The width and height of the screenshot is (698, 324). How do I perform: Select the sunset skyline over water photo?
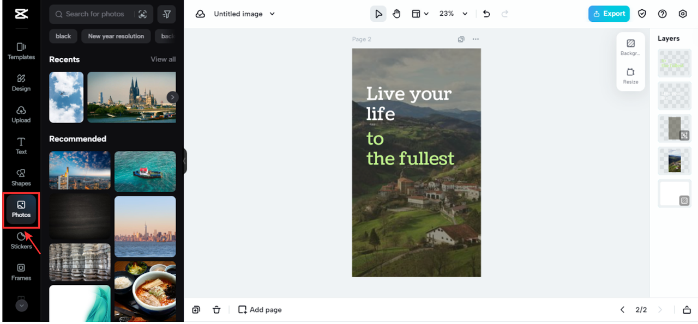[x=145, y=227]
